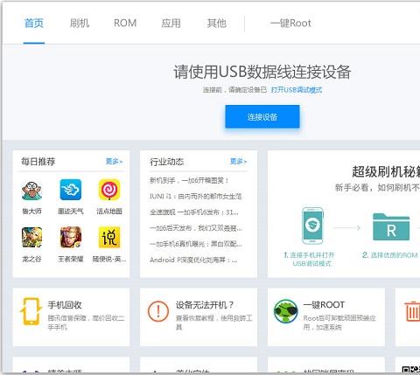Open the 打开USB调试模式 link
Viewport: 420px width, 375px height.
pyautogui.click(x=297, y=90)
